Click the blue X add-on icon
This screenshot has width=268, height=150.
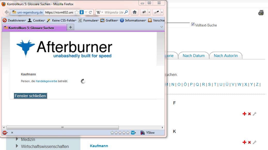point(133,133)
